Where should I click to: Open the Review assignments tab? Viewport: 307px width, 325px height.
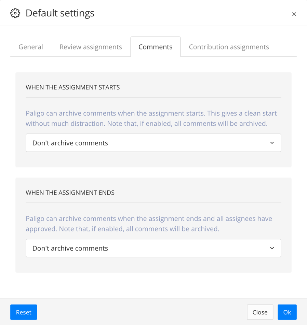click(91, 47)
